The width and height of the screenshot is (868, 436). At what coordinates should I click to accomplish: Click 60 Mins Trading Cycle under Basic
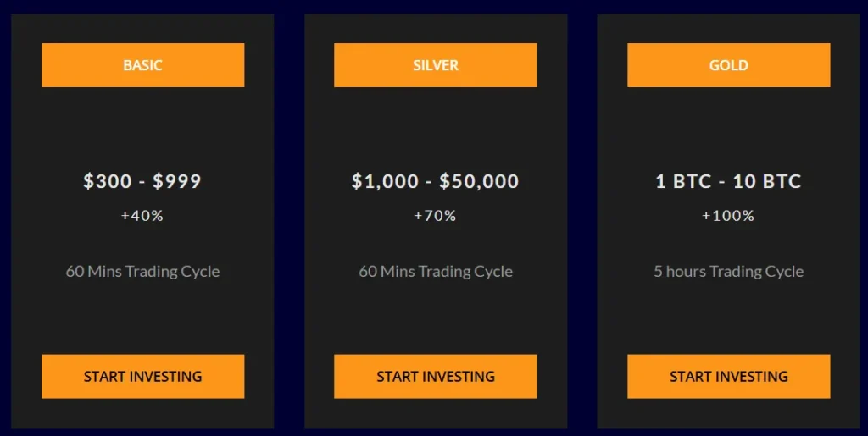pos(142,272)
